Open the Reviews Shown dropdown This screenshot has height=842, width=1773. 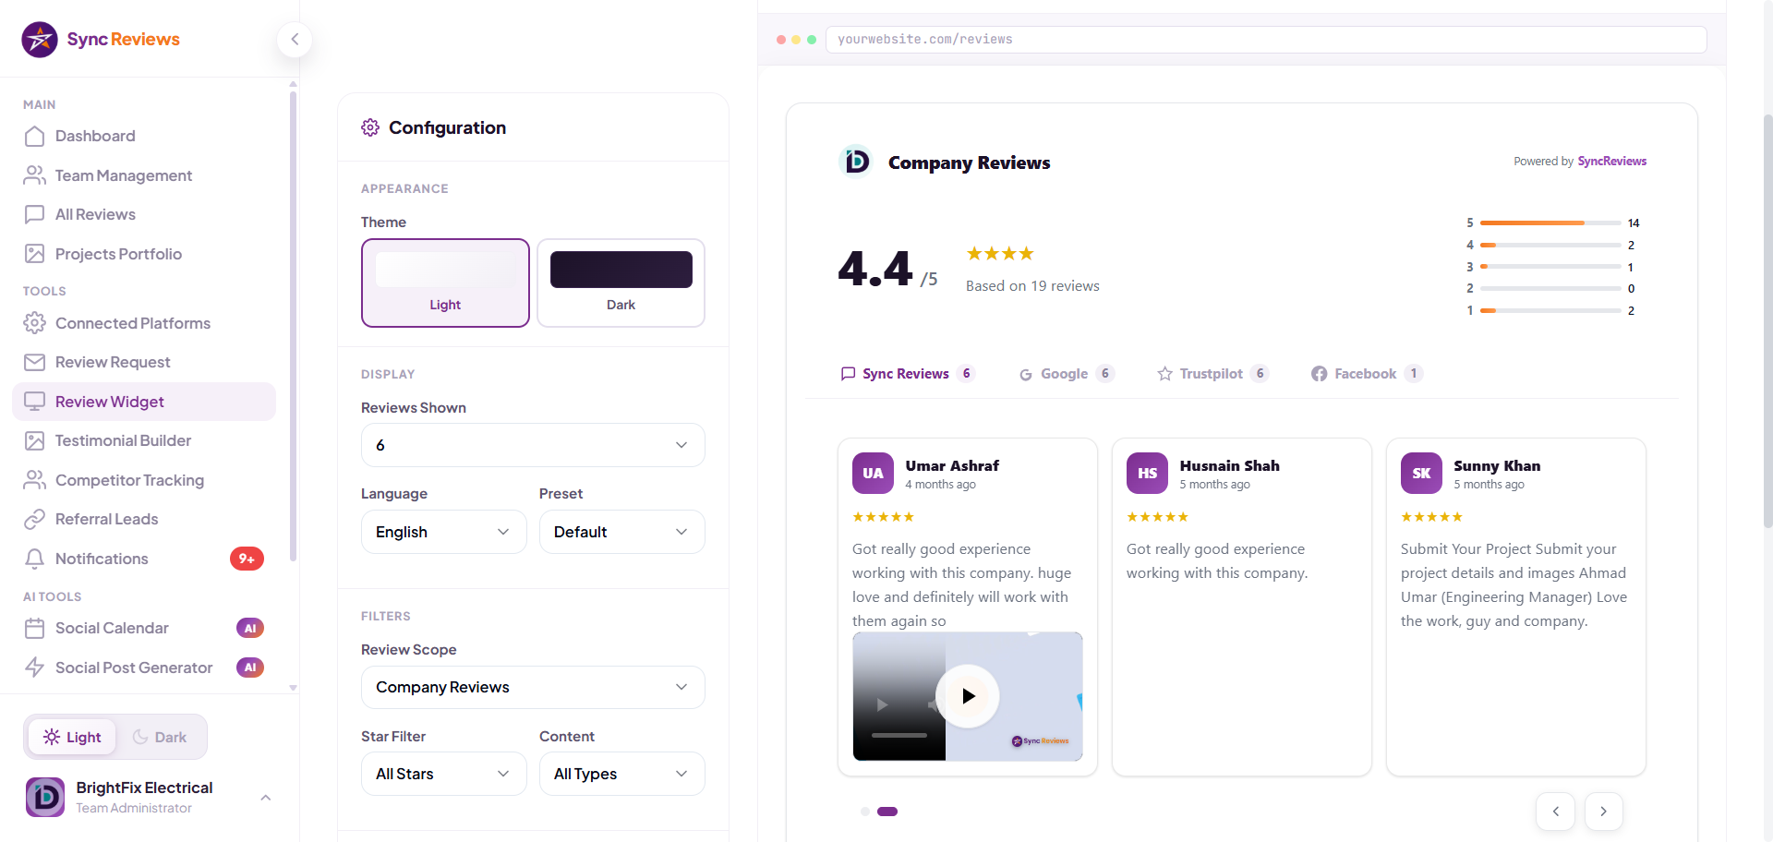coord(533,445)
